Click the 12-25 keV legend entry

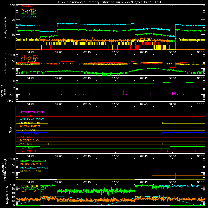(29, 11)
